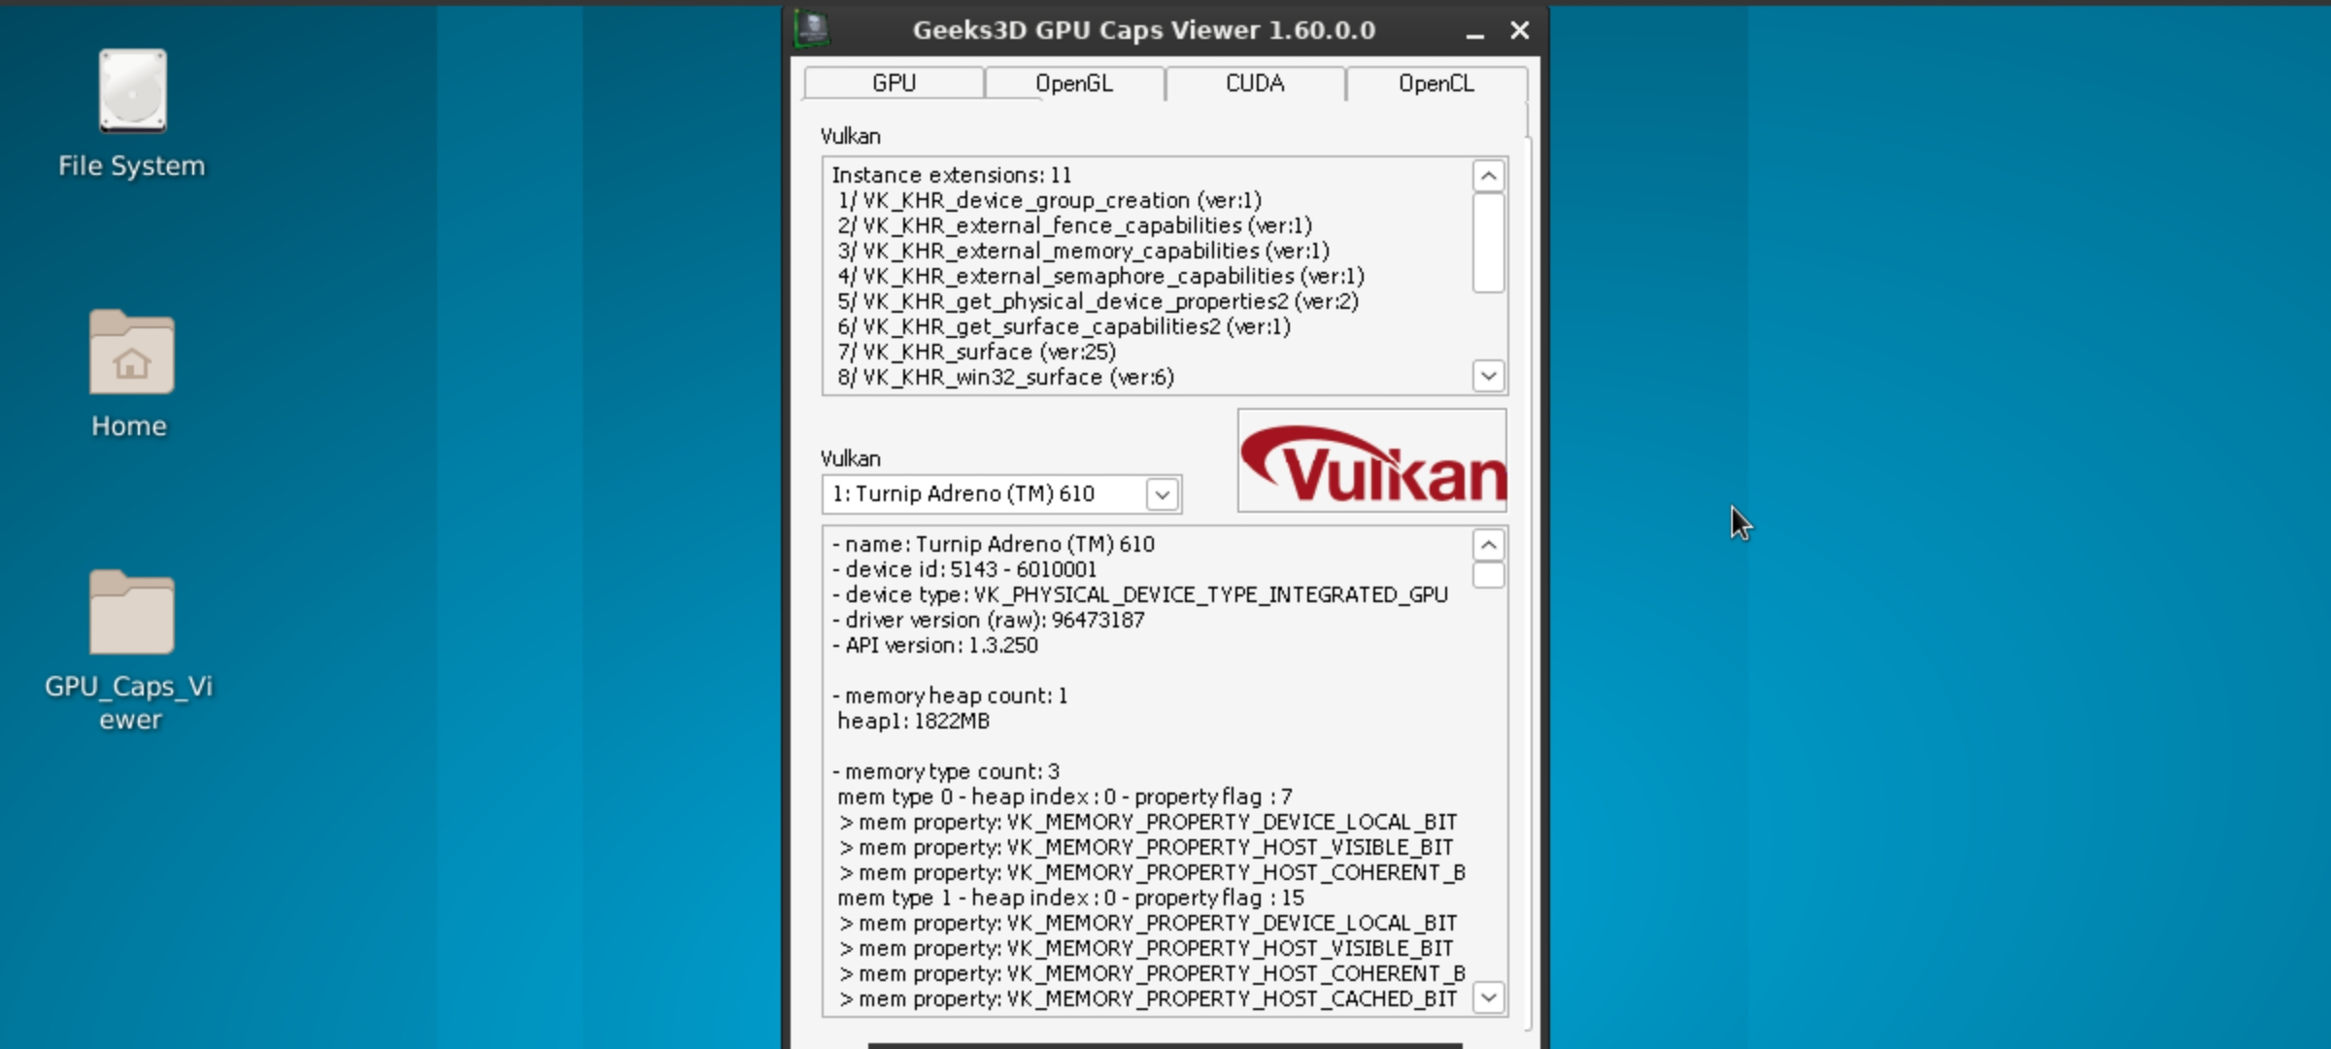Click the memory heap count text line

click(x=949, y=695)
